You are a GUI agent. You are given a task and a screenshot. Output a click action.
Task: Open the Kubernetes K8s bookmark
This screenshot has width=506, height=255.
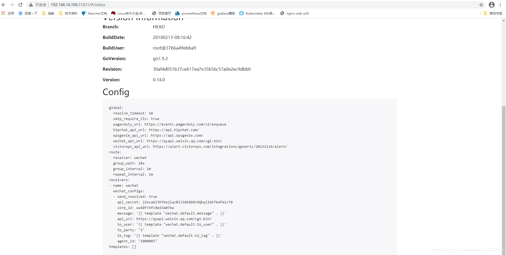point(257,13)
